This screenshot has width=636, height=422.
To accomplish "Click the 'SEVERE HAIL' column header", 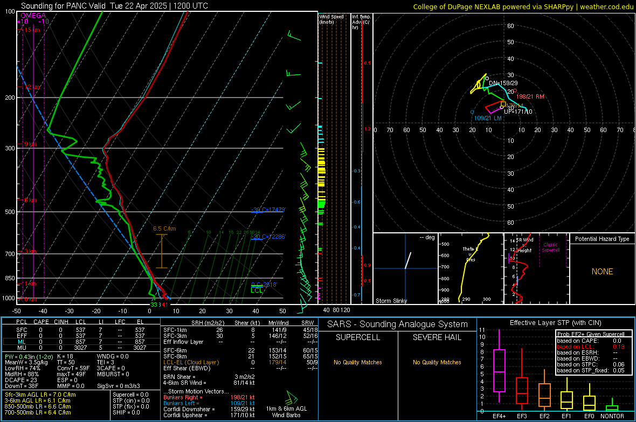I will click(x=437, y=337).
